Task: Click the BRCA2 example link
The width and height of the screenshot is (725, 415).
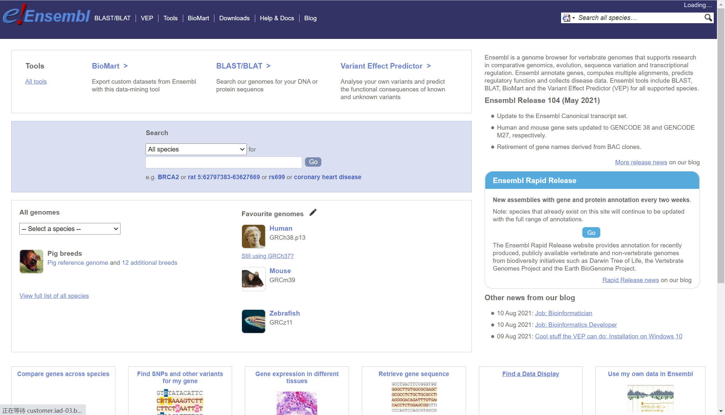Action: pos(168,177)
